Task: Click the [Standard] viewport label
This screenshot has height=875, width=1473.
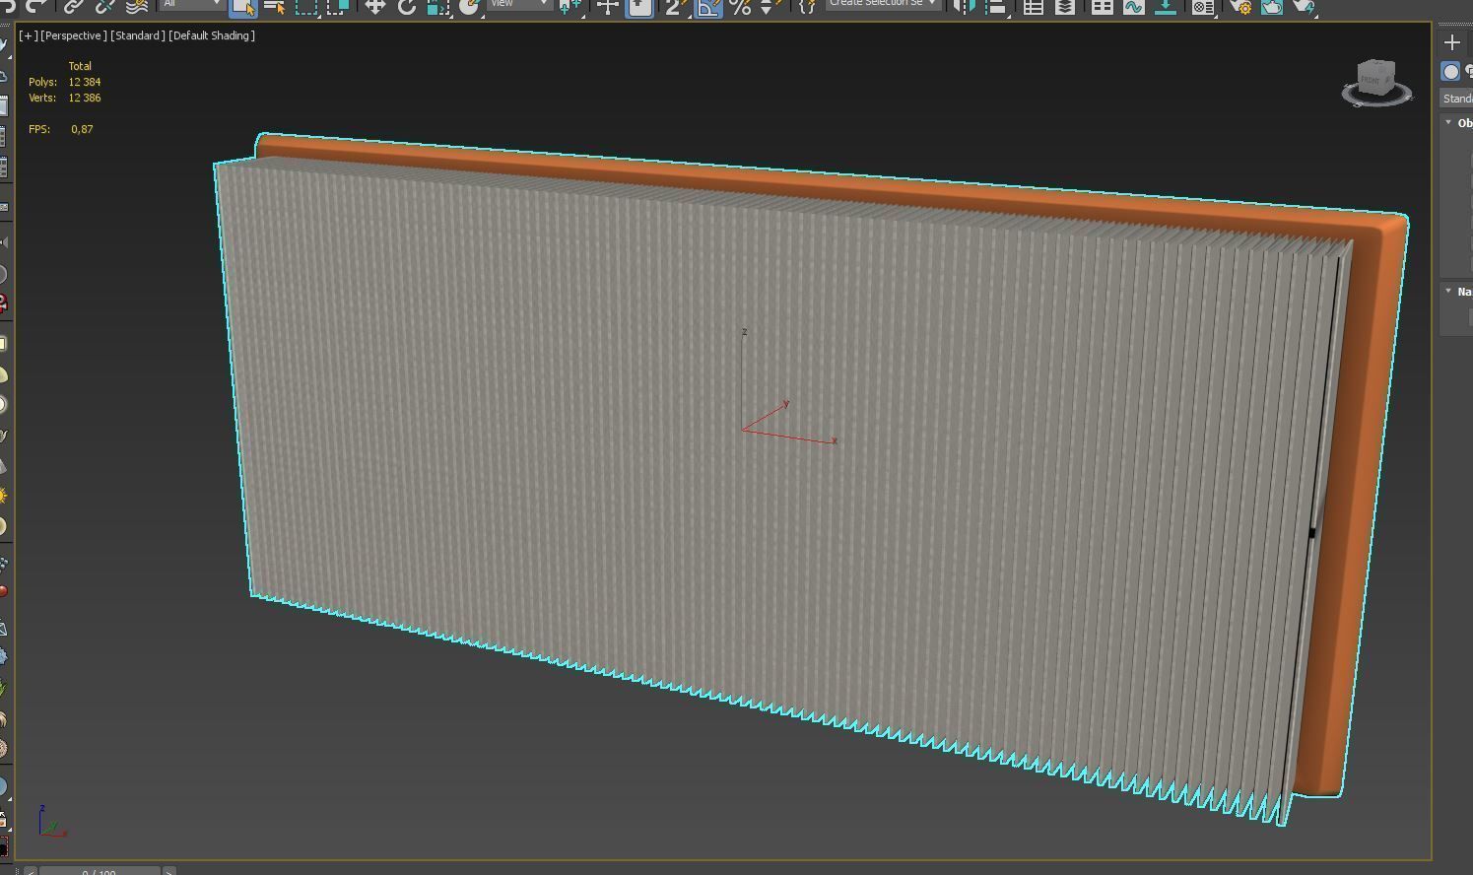Action: [137, 35]
